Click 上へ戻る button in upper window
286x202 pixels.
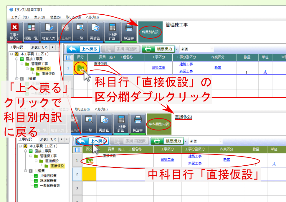click(83, 49)
